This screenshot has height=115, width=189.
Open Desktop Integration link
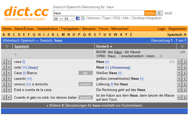(147, 18)
